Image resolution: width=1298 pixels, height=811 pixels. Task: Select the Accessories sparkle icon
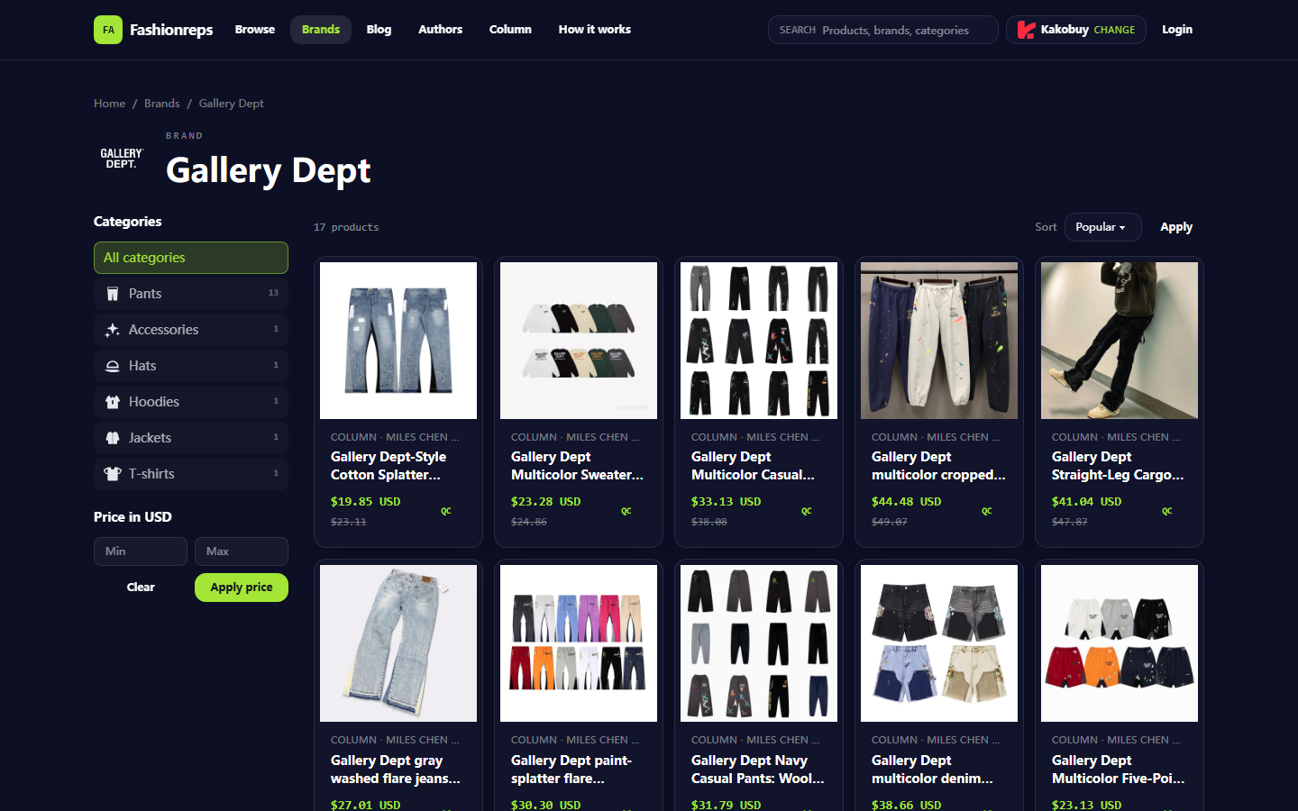coord(113,330)
